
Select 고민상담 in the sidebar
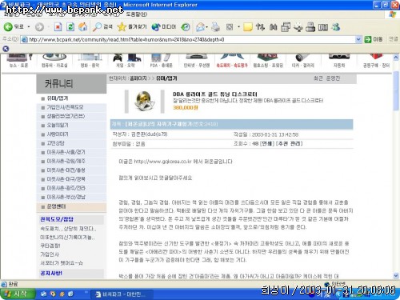[x=55, y=143]
